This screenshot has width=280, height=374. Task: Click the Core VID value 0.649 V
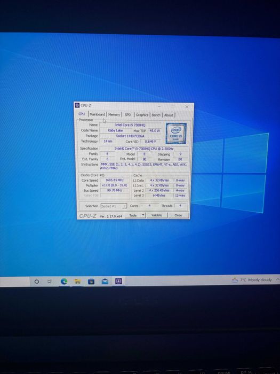click(151, 142)
